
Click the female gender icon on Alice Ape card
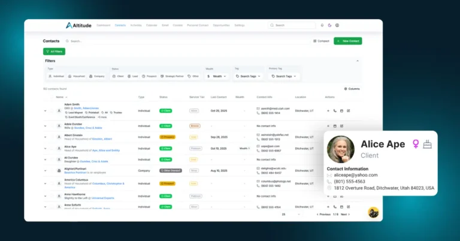point(416,144)
